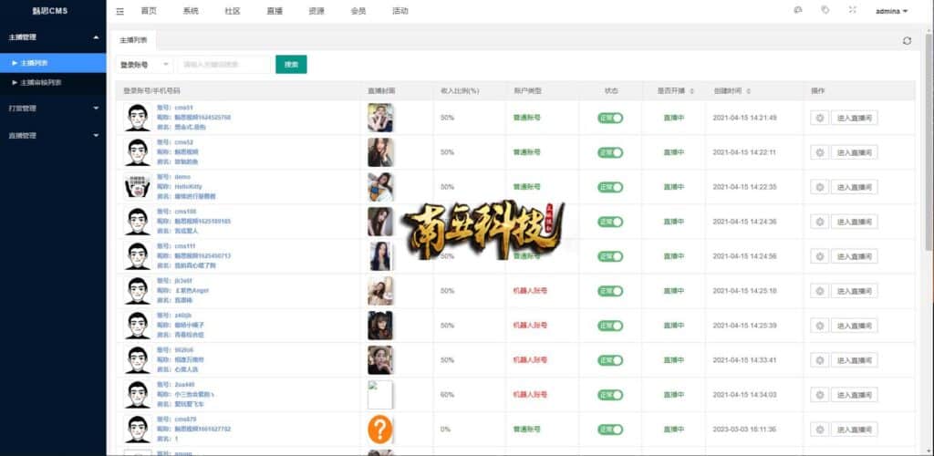Click avatar of account cms51
This screenshot has width=934, height=456.
(x=138, y=118)
